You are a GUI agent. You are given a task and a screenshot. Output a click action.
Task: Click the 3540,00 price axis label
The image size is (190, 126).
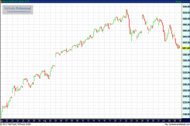click(x=186, y=7)
